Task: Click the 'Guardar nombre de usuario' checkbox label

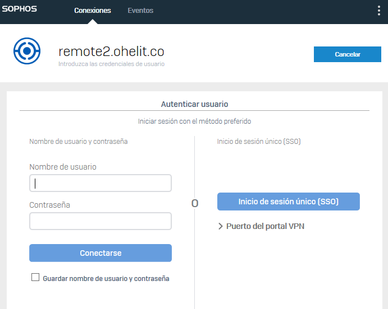Action: point(106,278)
